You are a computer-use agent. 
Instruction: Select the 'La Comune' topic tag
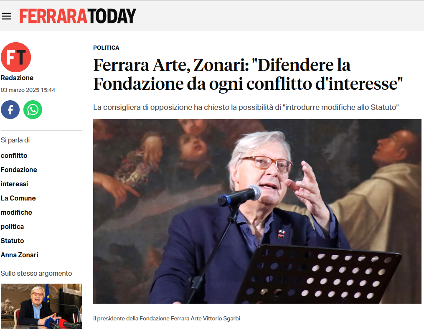[18, 198]
